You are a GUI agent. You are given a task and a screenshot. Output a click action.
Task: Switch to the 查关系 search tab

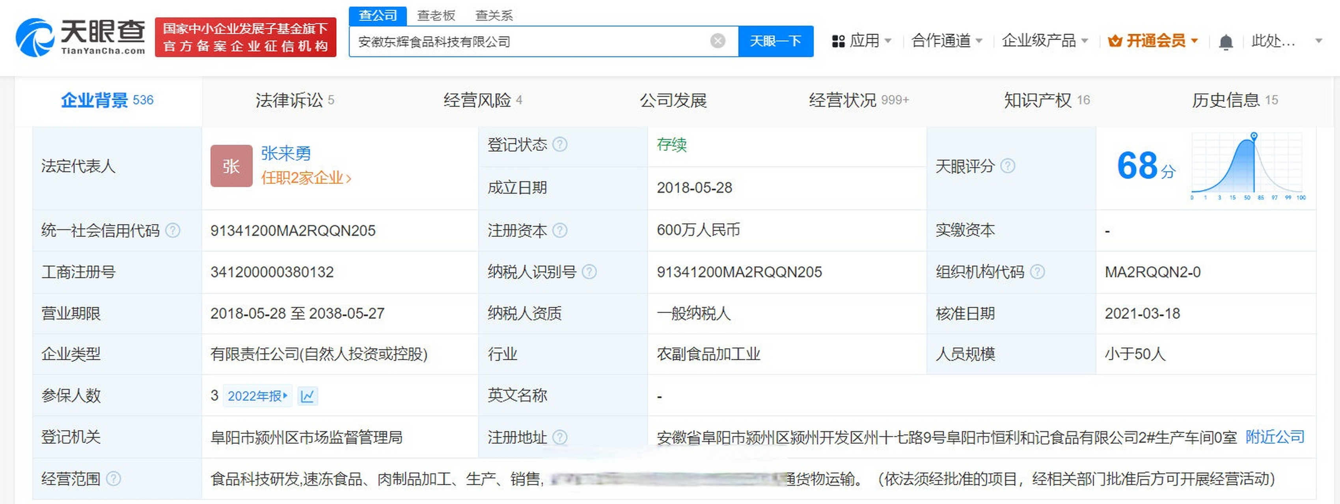pyautogui.click(x=494, y=16)
